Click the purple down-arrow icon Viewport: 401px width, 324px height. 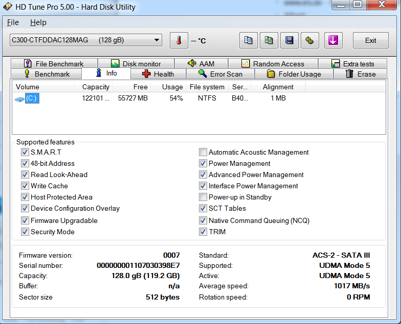pyautogui.click(x=333, y=40)
